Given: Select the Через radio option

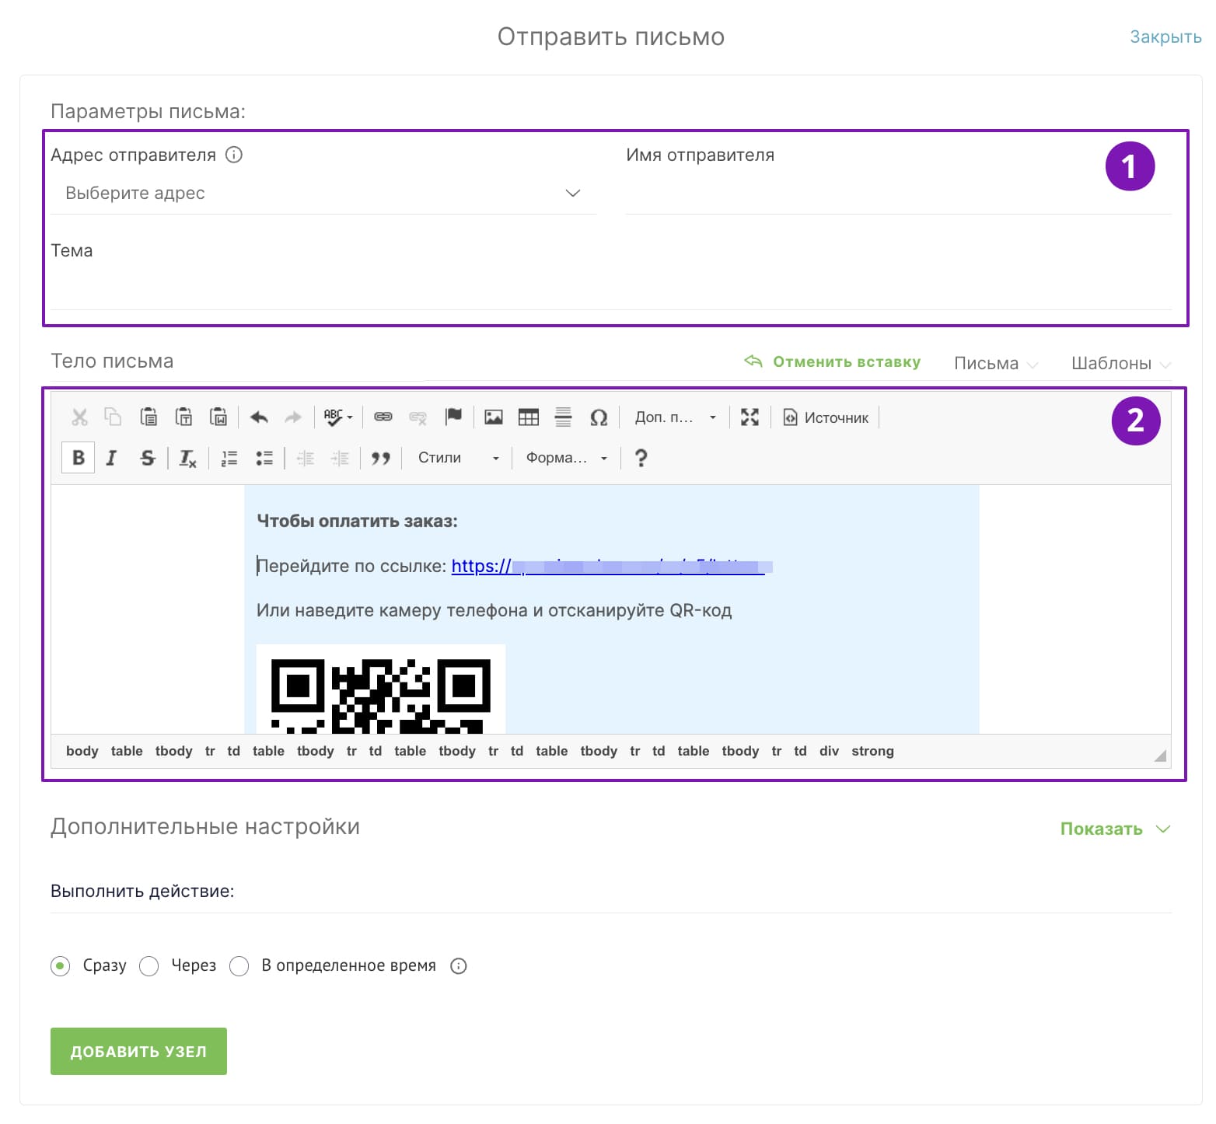Looking at the screenshot, I should (149, 966).
